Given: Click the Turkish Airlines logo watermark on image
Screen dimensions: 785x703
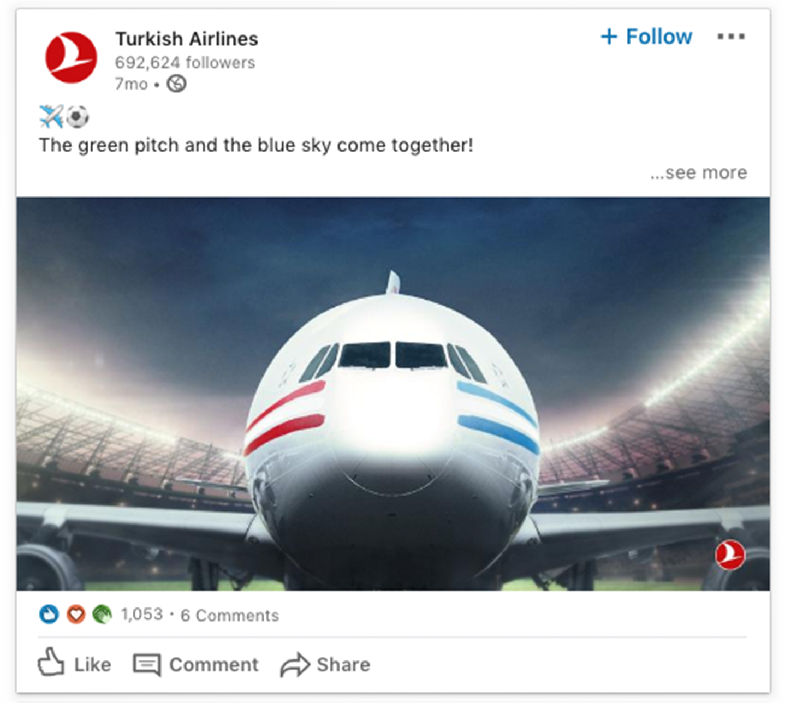Looking at the screenshot, I should 730,555.
